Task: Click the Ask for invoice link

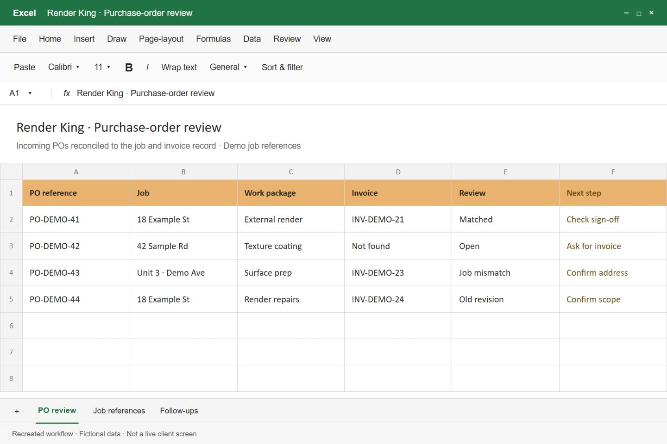Action: (594, 246)
